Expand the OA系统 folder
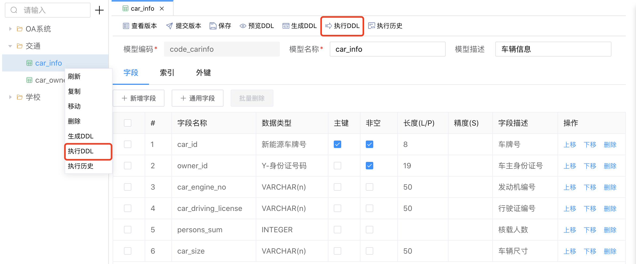The image size is (636, 264). (10, 29)
